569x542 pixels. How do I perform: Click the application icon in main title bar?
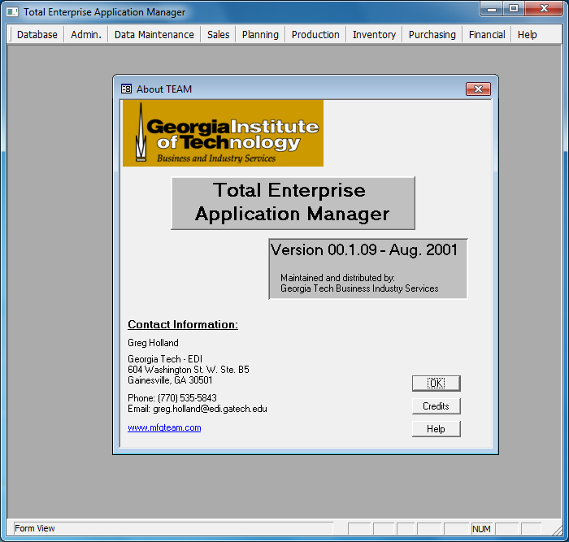click(12, 12)
